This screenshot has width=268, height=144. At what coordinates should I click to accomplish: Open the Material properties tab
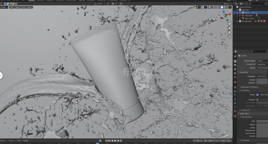(235, 111)
